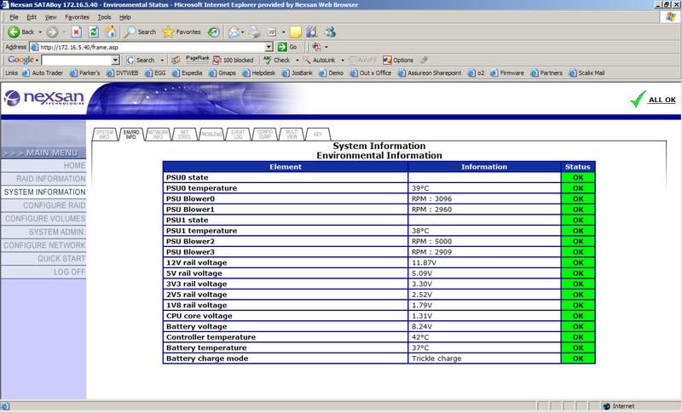Open the Check button dropdown arrow
This screenshot has height=413, width=682.
(297, 60)
